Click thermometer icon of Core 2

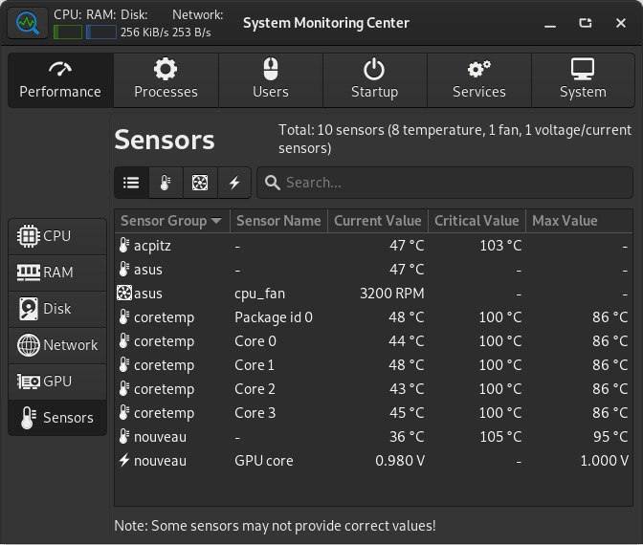123,388
